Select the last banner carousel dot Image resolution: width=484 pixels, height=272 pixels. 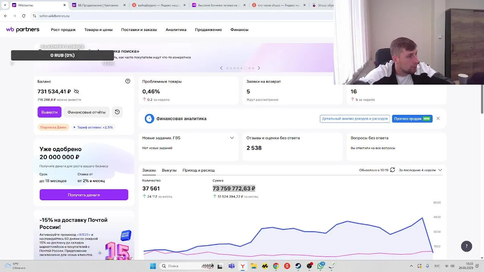(253, 68)
